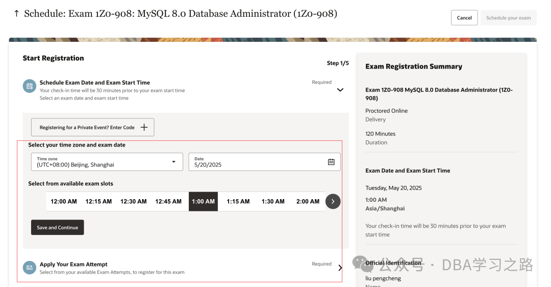Select the 1:00 AM exam slot
This screenshot has width=551, height=287.
coord(203,202)
